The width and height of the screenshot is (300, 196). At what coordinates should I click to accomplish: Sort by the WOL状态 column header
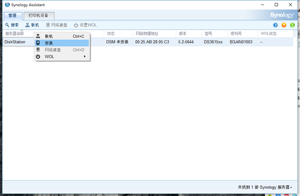point(276,34)
